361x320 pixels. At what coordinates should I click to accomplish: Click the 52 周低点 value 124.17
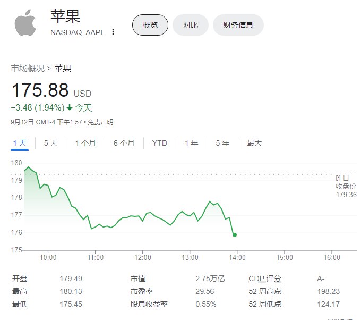[x=329, y=304]
